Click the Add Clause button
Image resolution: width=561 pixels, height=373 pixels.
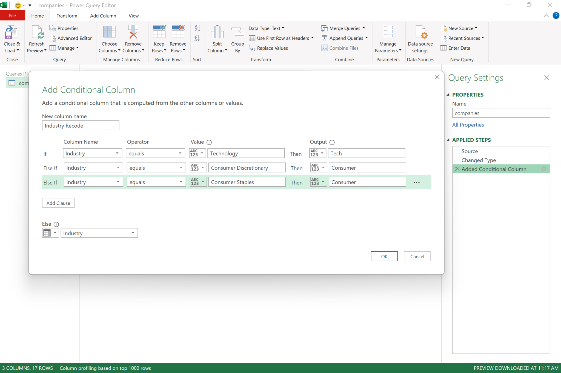(x=58, y=203)
